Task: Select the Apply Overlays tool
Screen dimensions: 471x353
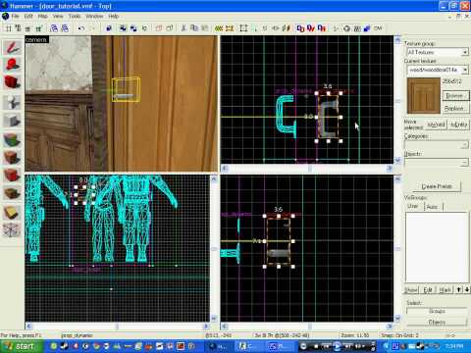Action: pyautogui.click(x=12, y=193)
